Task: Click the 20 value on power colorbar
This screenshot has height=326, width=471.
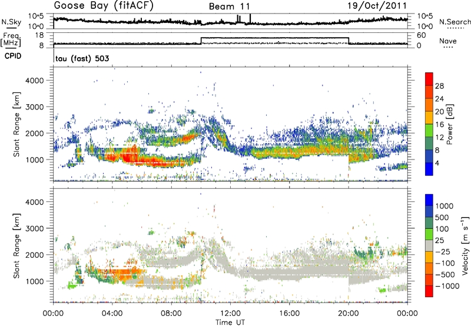Action: click(x=439, y=112)
